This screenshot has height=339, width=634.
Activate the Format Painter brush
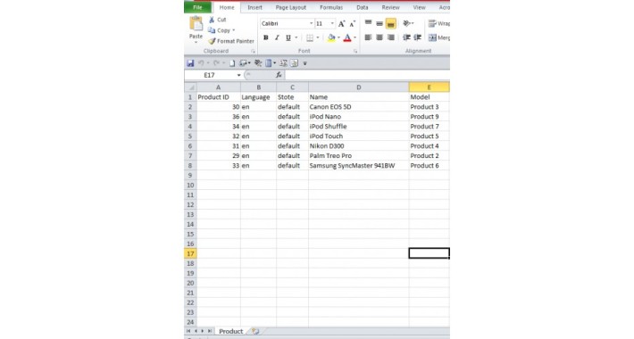pyautogui.click(x=231, y=41)
